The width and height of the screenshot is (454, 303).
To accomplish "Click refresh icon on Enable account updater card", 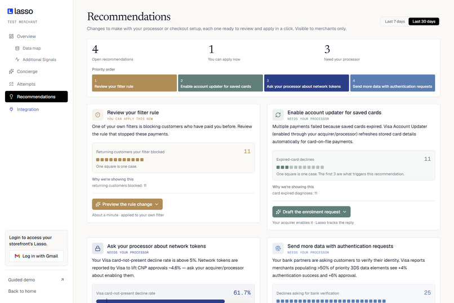I will (x=278, y=115).
